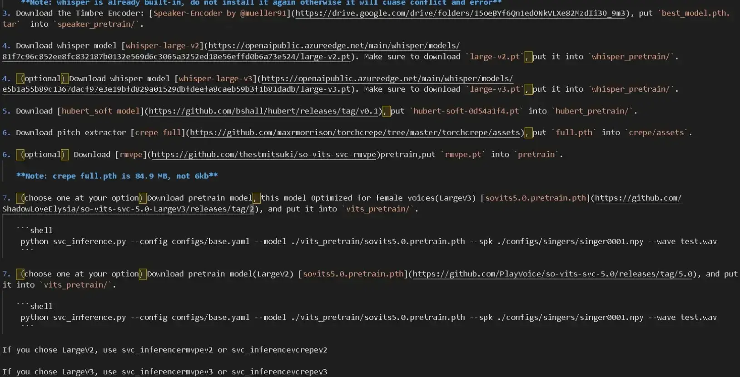Viewport: 740px width, 377px height.
Task: Open the bshall hubert releases v0.1 URL
Action: 263,111
